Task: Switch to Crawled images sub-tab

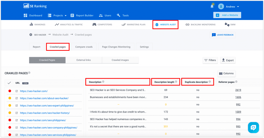Action: click(120, 60)
